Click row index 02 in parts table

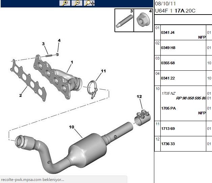click(157, 43)
